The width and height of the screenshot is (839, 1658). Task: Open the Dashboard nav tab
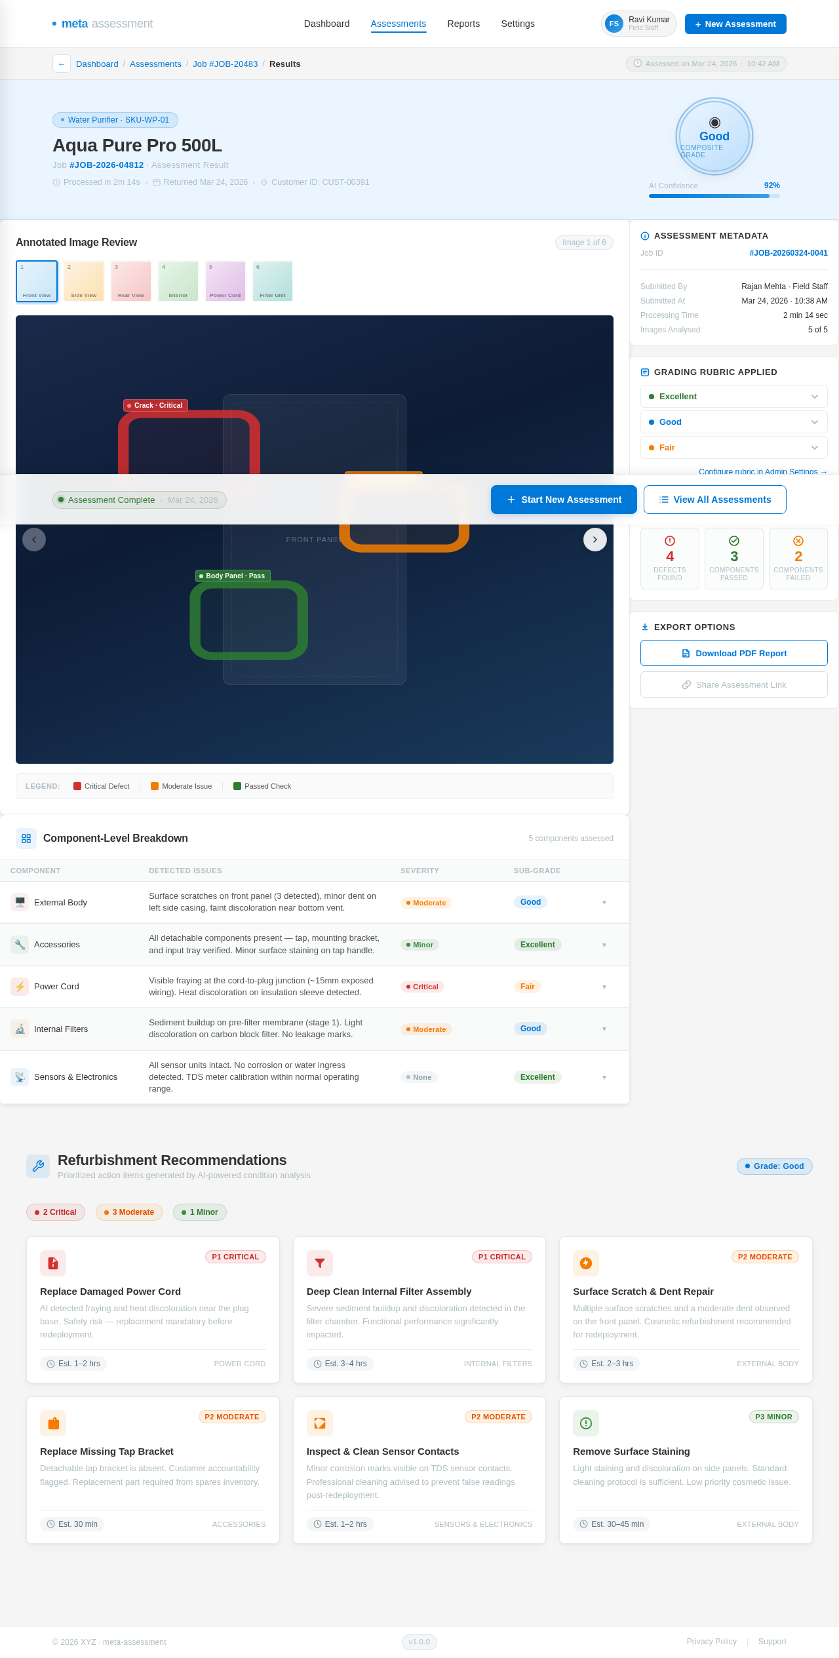tap(326, 24)
